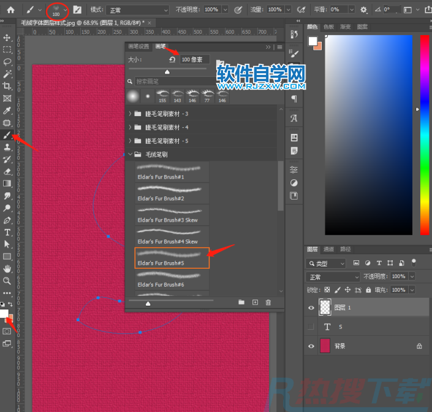Click the Eyedropper tool
Image resolution: width=432 pixels, height=412 pixels.
(7, 111)
